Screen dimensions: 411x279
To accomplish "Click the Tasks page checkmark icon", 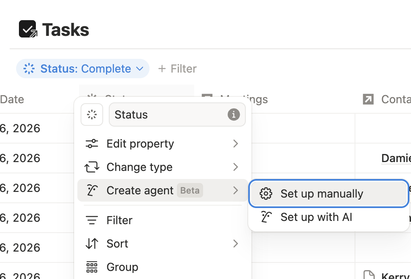I will tap(27, 29).
